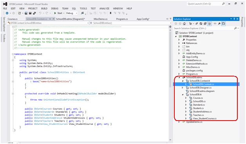Expand the AddEntityDemo.cs node

coord(179,53)
